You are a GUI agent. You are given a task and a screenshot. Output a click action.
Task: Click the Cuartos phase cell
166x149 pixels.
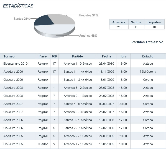[43, 144]
